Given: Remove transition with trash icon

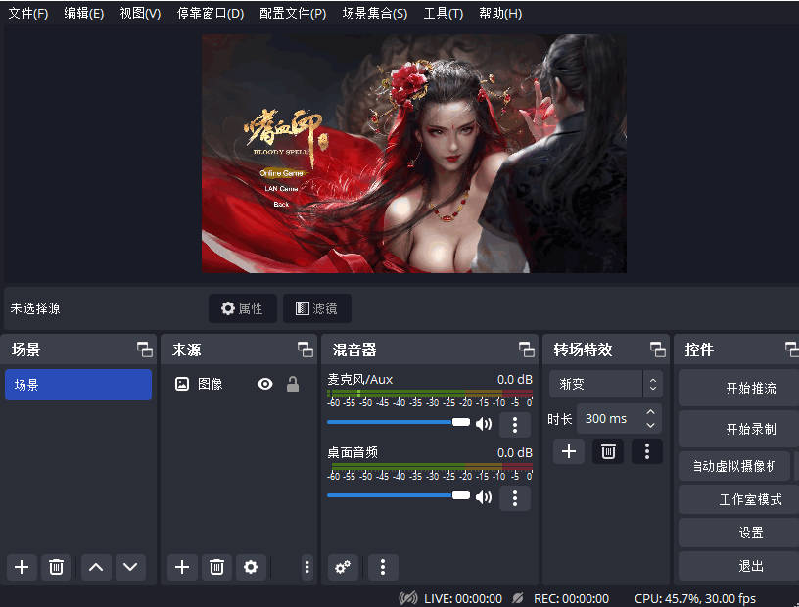Looking at the screenshot, I should [608, 451].
